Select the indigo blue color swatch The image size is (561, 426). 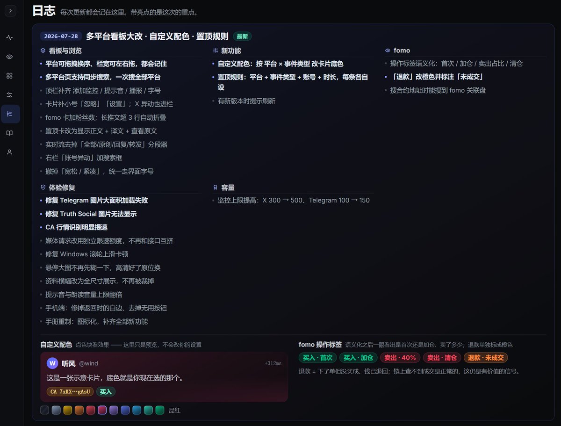(125, 410)
